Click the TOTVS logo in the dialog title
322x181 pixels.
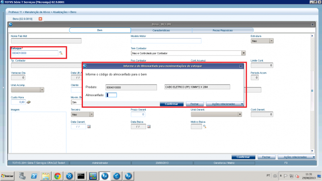[85, 66]
